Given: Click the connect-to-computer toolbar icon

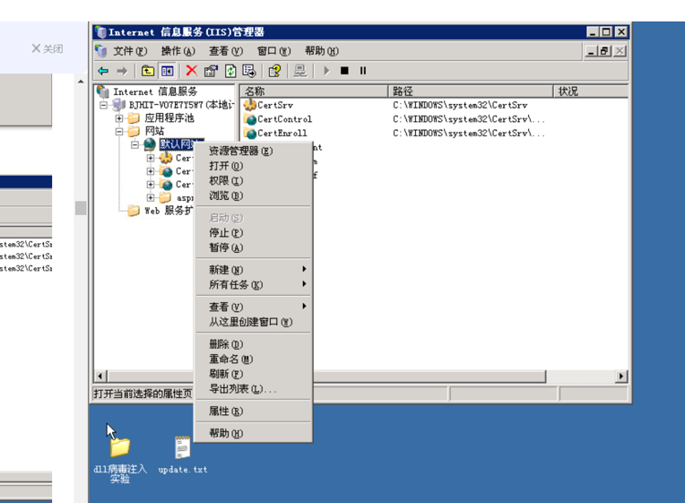Looking at the screenshot, I should [x=300, y=71].
